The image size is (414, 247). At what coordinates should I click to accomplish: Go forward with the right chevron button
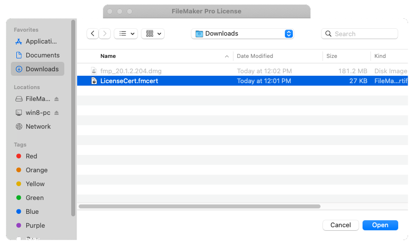pyautogui.click(x=104, y=34)
